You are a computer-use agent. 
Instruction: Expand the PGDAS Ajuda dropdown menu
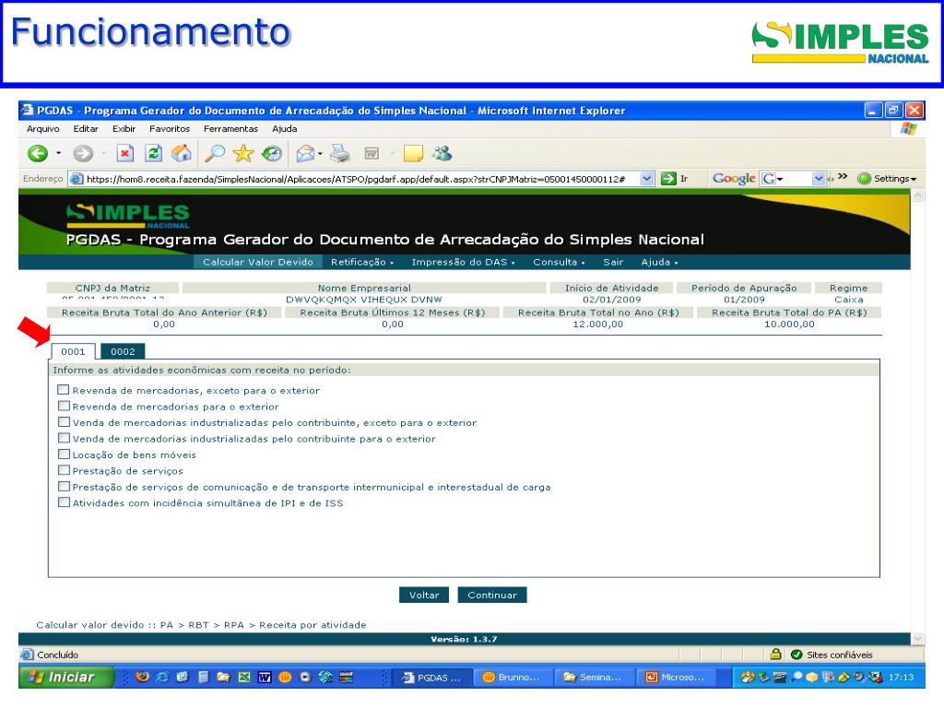point(659,262)
